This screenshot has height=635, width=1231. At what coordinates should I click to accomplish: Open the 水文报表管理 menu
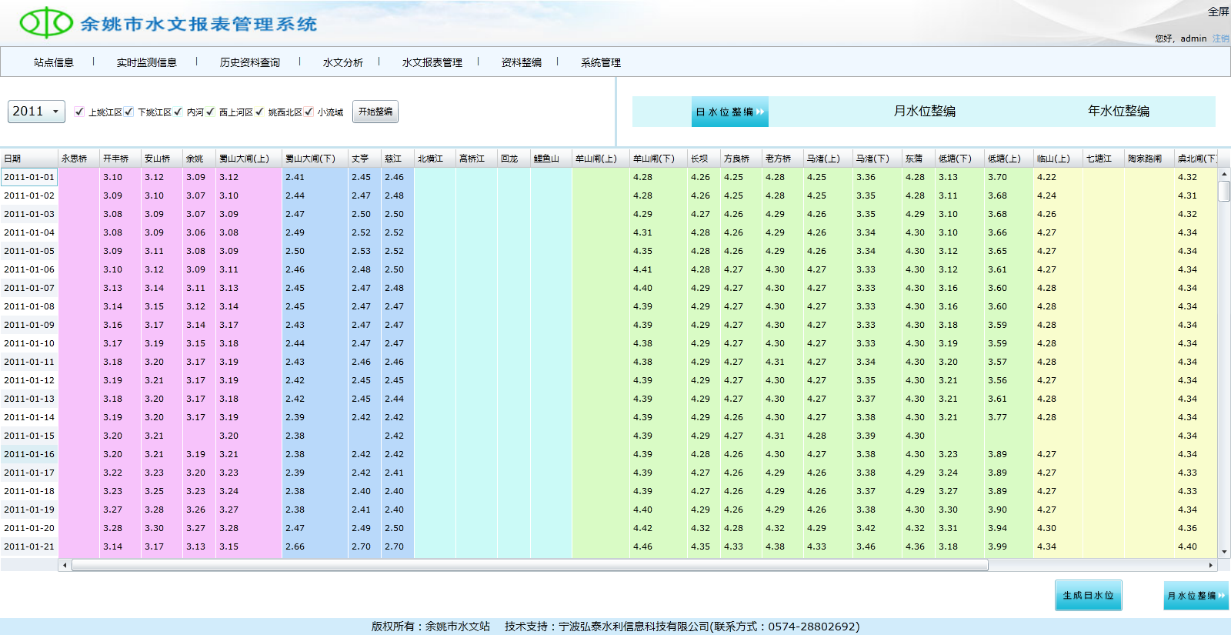tap(432, 62)
